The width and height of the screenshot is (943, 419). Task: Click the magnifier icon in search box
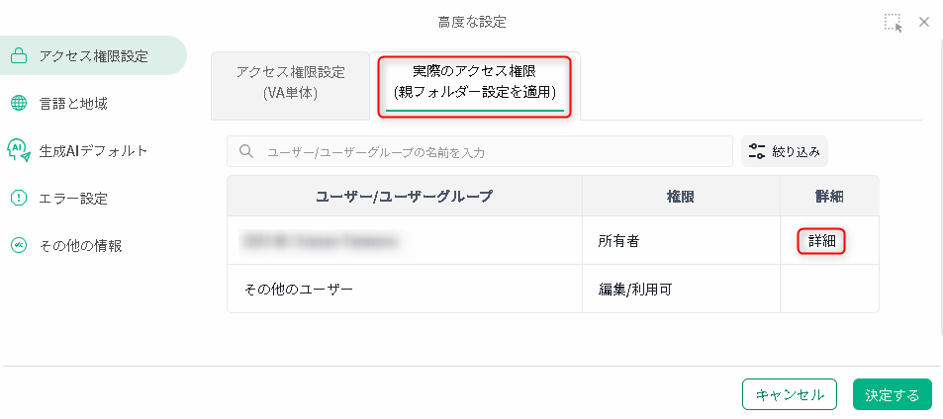245,152
